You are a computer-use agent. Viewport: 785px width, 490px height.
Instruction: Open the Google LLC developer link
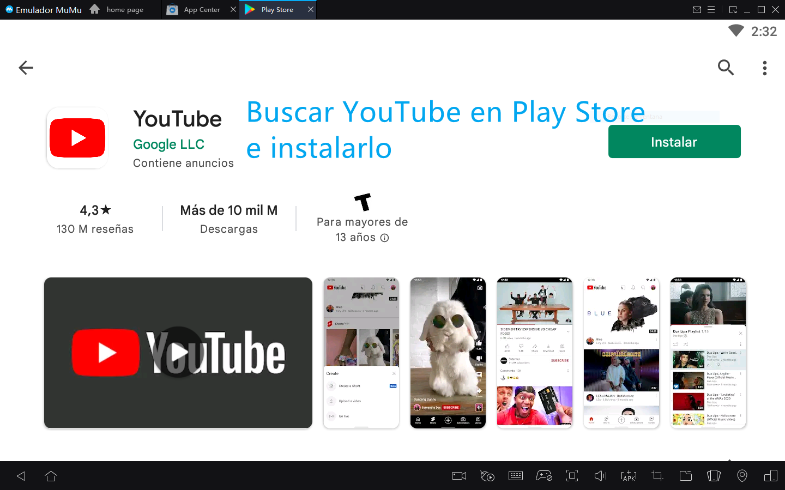(x=168, y=144)
